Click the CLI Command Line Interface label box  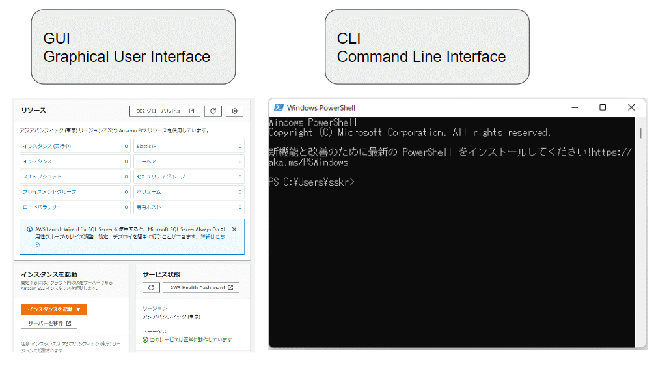[x=427, y=47]
